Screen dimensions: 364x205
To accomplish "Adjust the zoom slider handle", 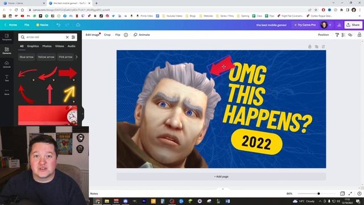I will 318,194.
